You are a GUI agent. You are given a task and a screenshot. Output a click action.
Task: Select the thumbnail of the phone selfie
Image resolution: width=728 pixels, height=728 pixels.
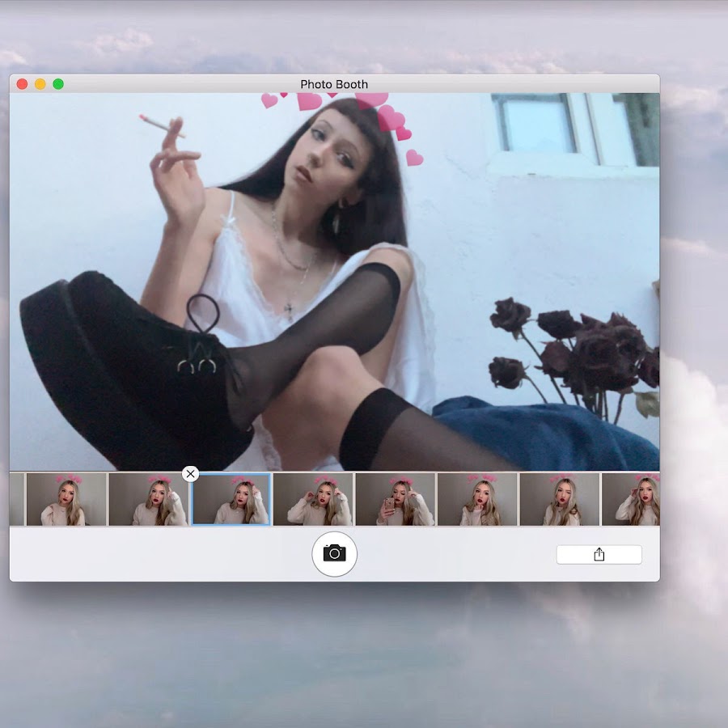[x=396, y=500]
